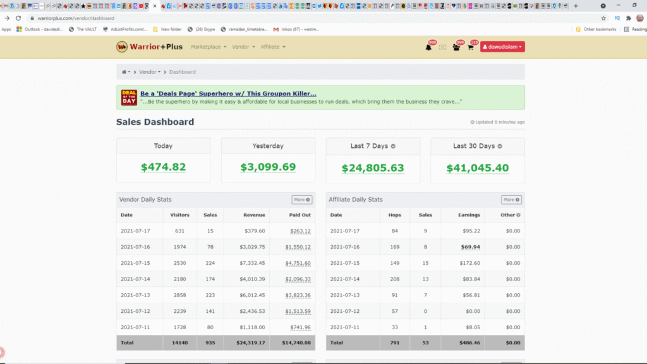The width and height of the screenshot is (647, 364).
Task: Open the notifications bell icon
Action: coord(428,47)
